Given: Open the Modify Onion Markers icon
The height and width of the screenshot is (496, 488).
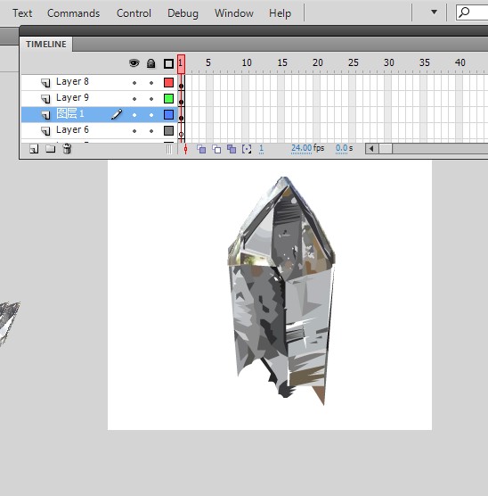Looking at the screenshot, I should 247,149.
